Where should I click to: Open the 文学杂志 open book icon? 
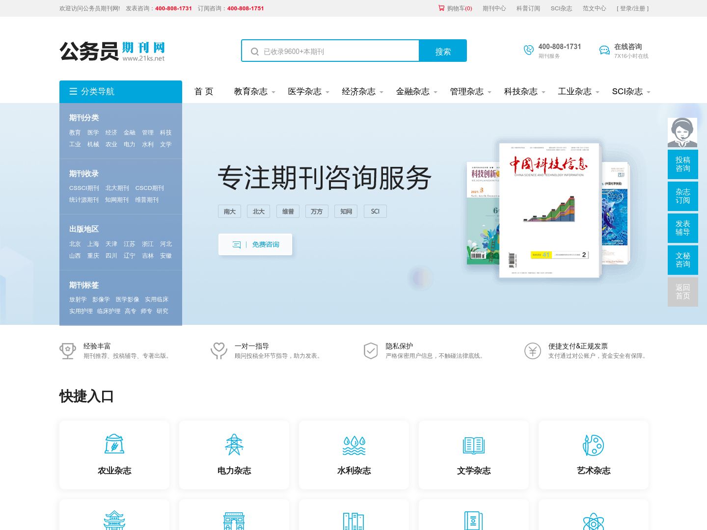[474, 445]
